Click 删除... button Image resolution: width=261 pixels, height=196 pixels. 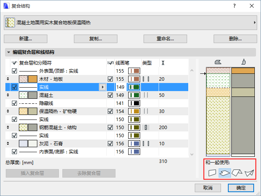click(x=235, y=39)
